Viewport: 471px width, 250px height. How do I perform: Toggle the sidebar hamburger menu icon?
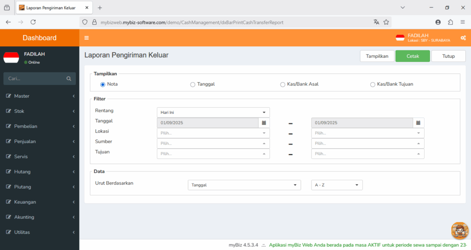pos(86,38)
